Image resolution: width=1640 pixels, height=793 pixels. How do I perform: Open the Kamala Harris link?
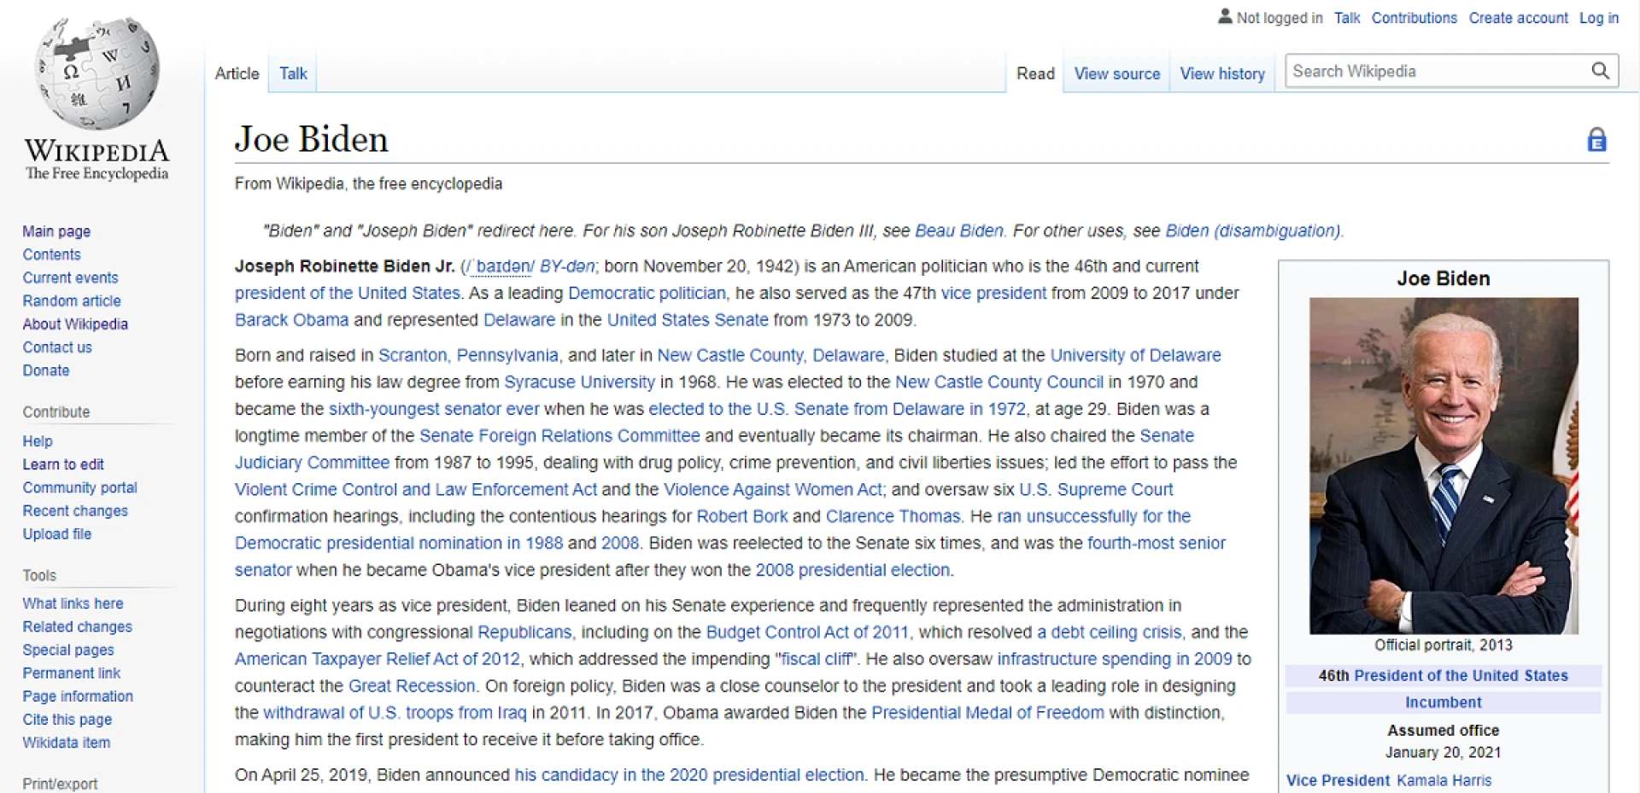coord(1444,780)
